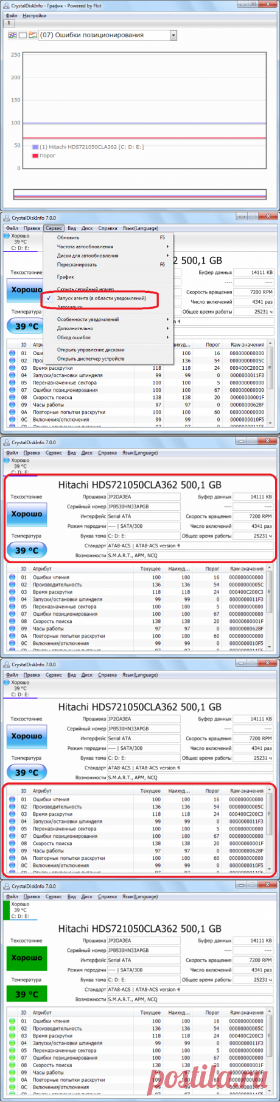Click green 39 °C temperature button in fifth window

click(27, 994)
